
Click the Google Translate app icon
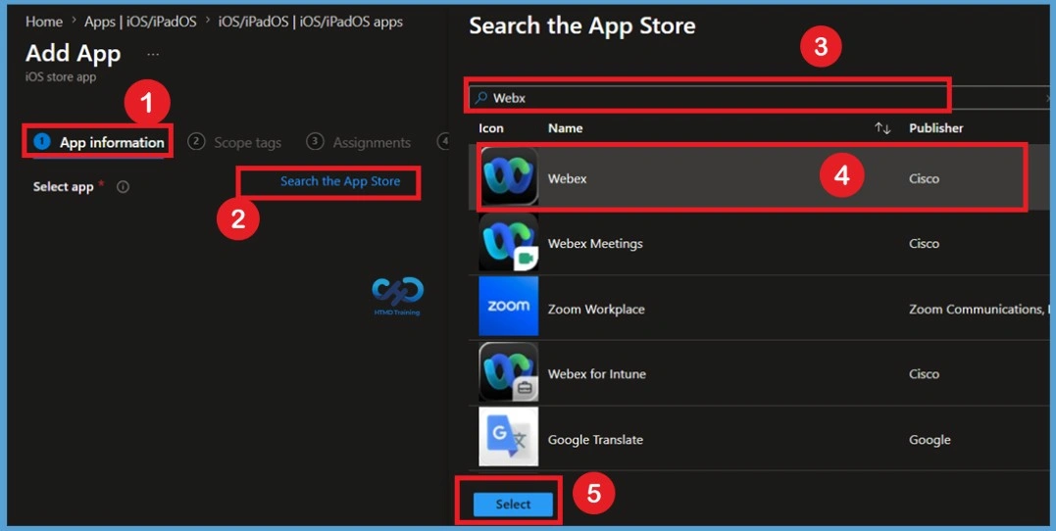pyautogui.click(x=509, y=437)
